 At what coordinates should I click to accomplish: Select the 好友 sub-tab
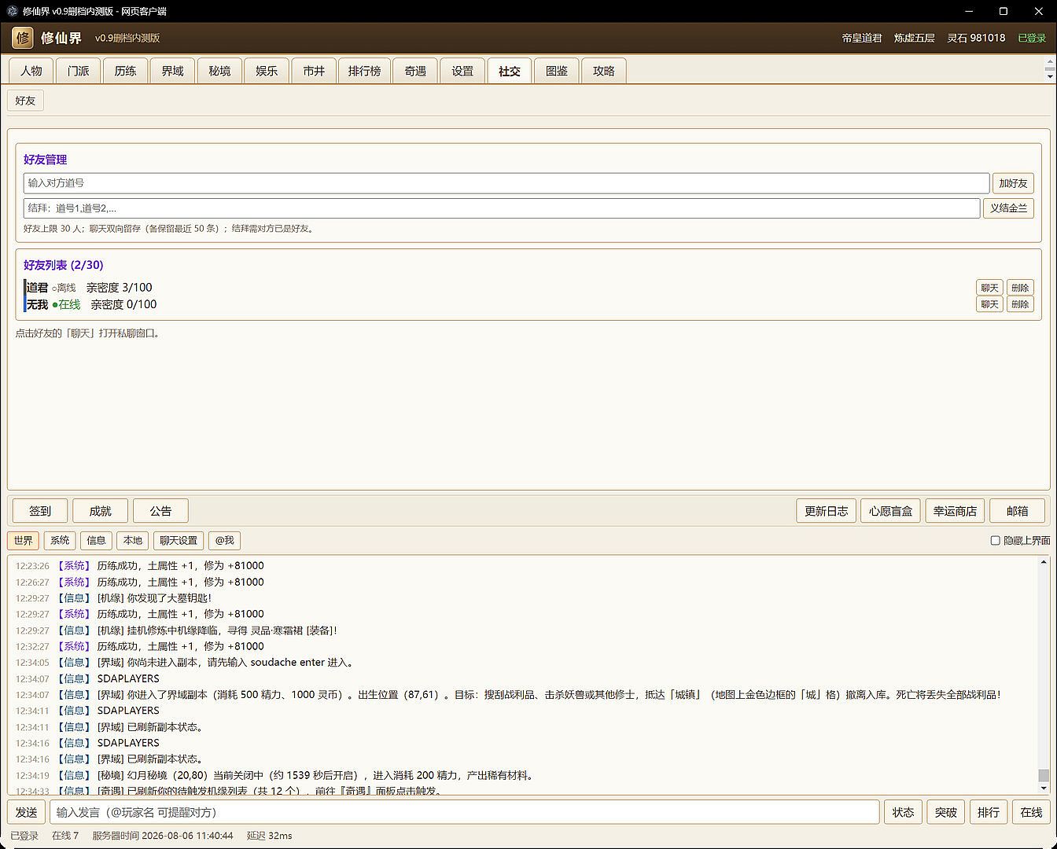pyautogui.click(x=25, y=101)
